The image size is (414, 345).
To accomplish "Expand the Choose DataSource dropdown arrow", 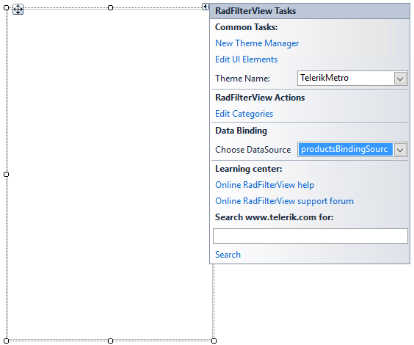I will click(400, 150).
